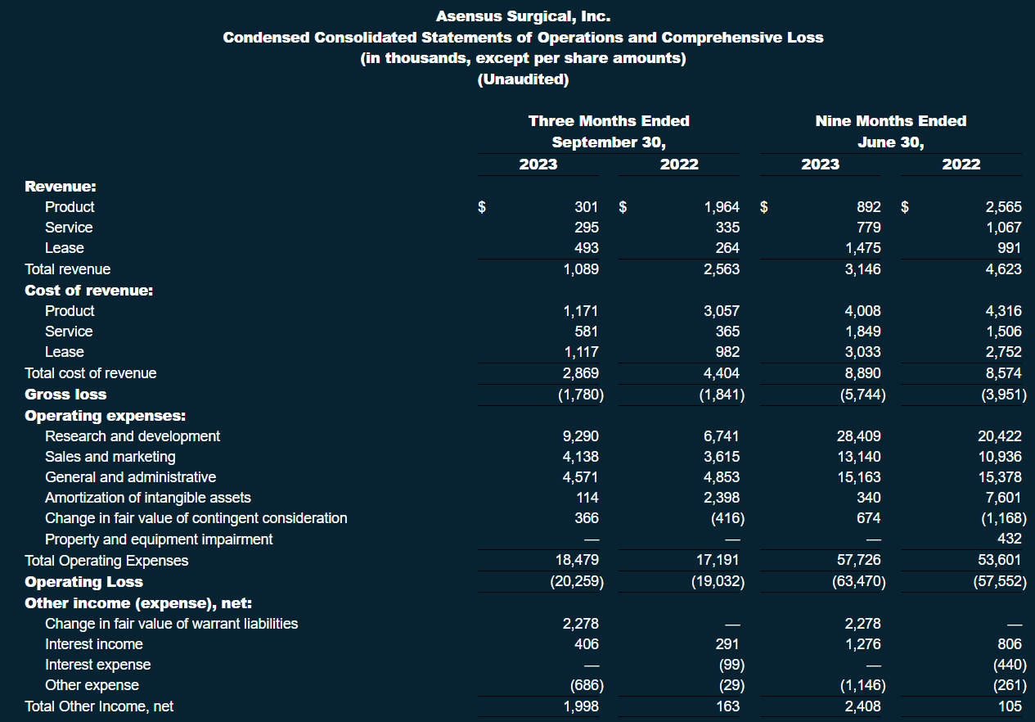Click the Amortization of intangible assets label

tap(147, 498)
